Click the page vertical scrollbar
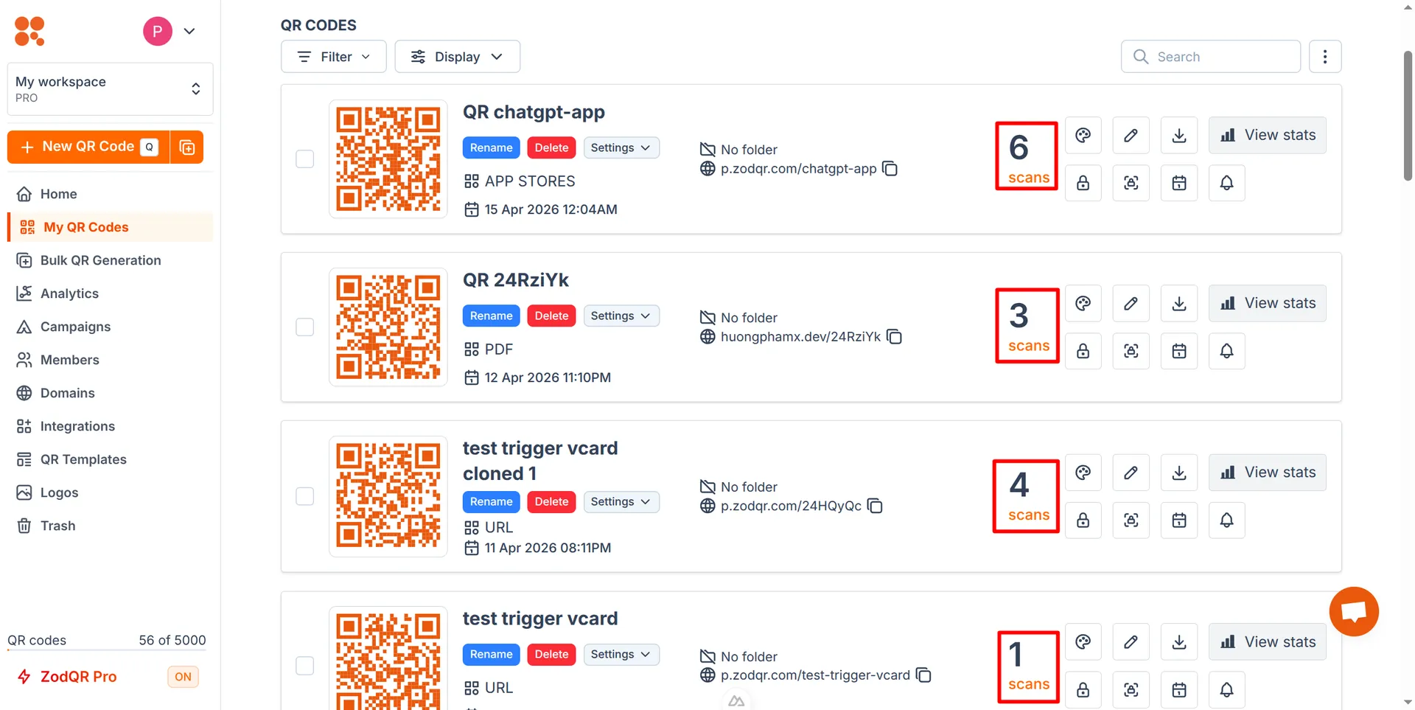Viewport: 1415px width, 710px height. coord(1408,116)
